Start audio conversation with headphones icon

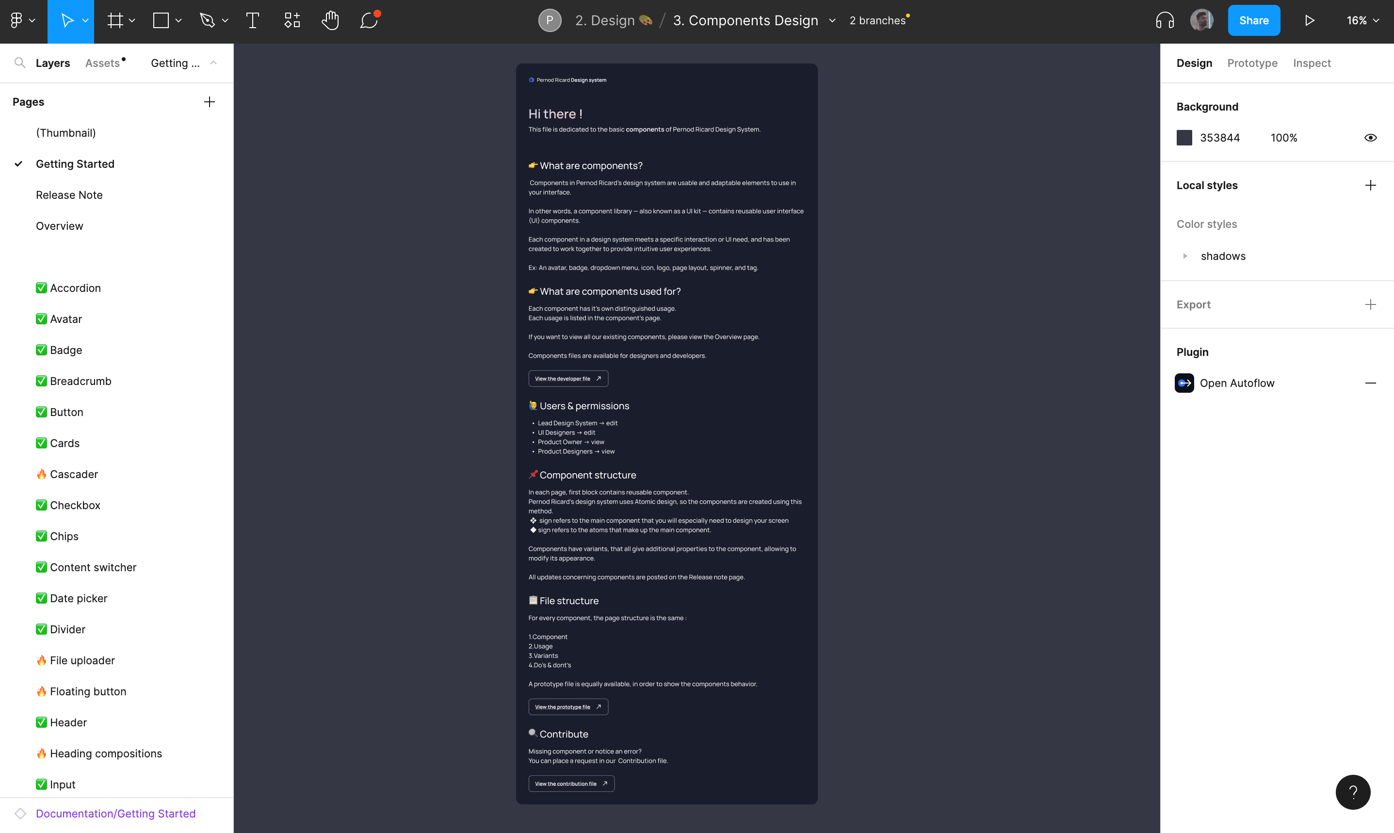(x=1165, y=21)
